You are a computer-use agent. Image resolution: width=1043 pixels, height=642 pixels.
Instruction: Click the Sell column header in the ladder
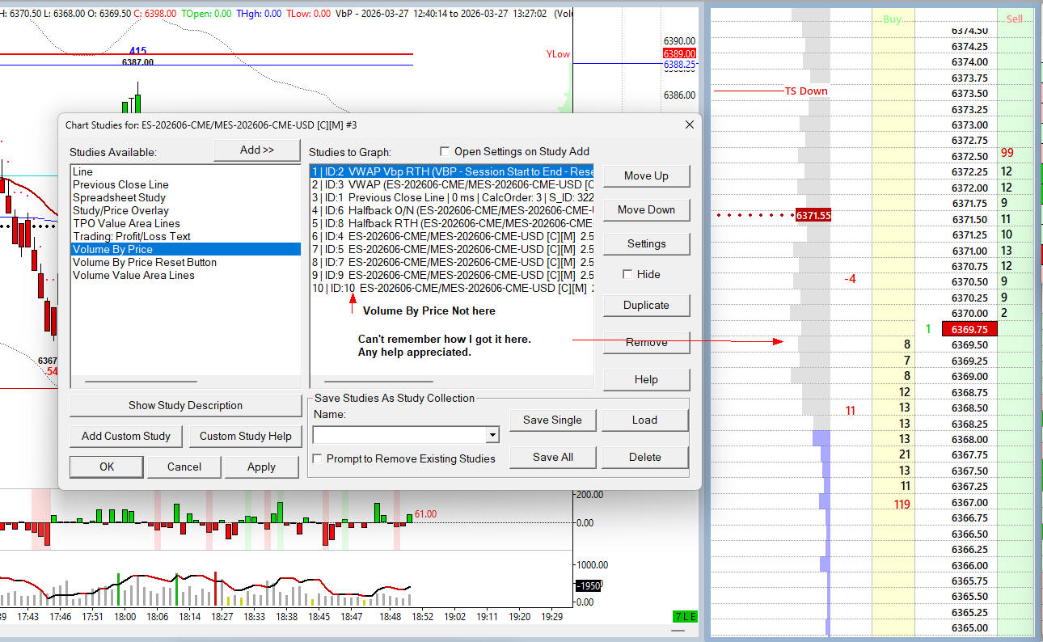[x=1014, y=19]
